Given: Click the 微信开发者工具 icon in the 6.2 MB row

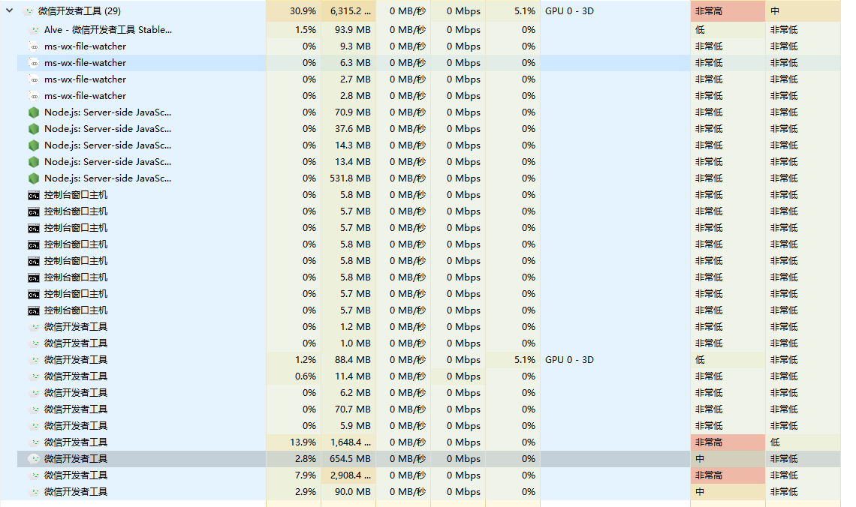Looking at the screenshot, I should click(35, 393).
